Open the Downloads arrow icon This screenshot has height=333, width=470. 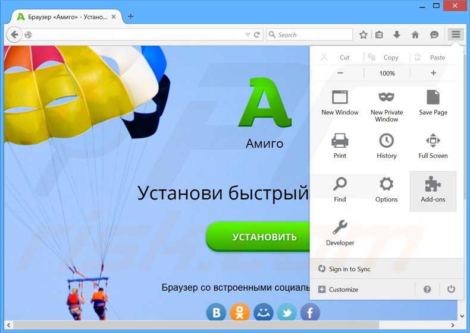[397, 34]
